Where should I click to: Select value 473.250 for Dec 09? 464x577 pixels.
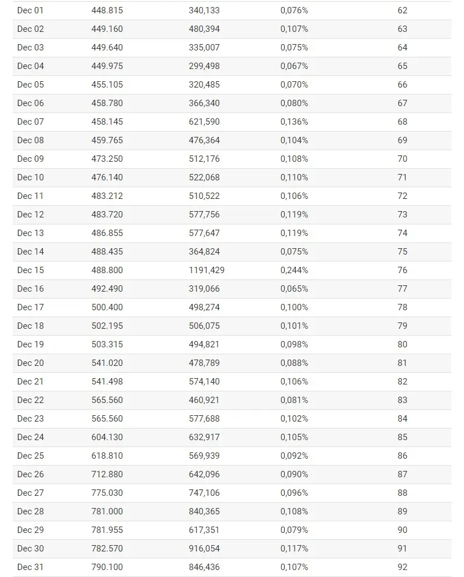point(107,158)
